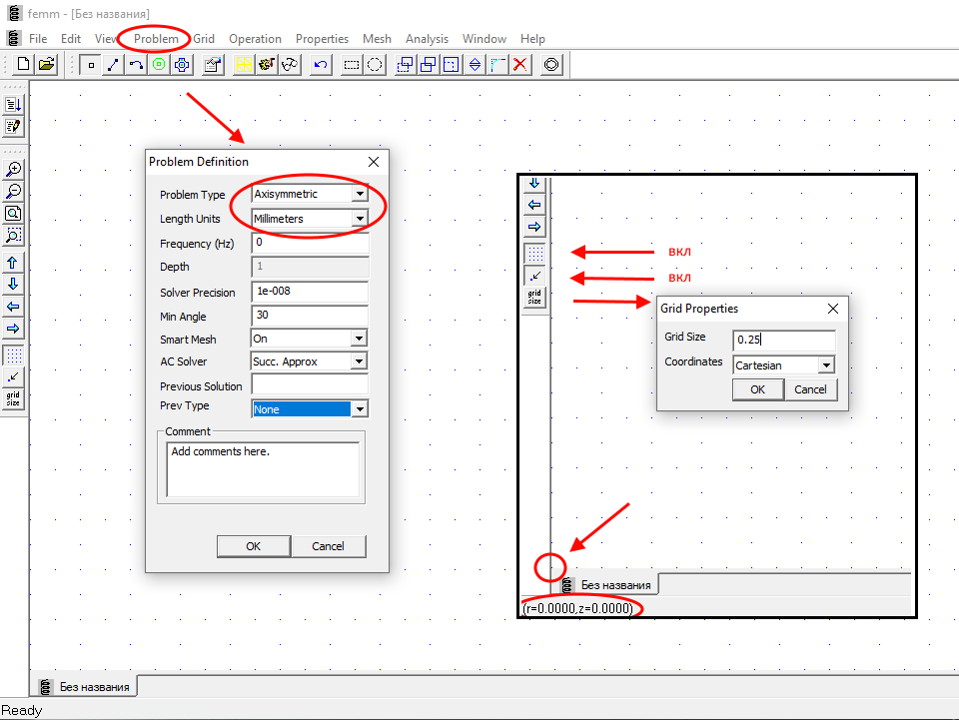Click the topmost left-toolbar list icon
This screenshot has width=959, height=720.
point(13,105)
